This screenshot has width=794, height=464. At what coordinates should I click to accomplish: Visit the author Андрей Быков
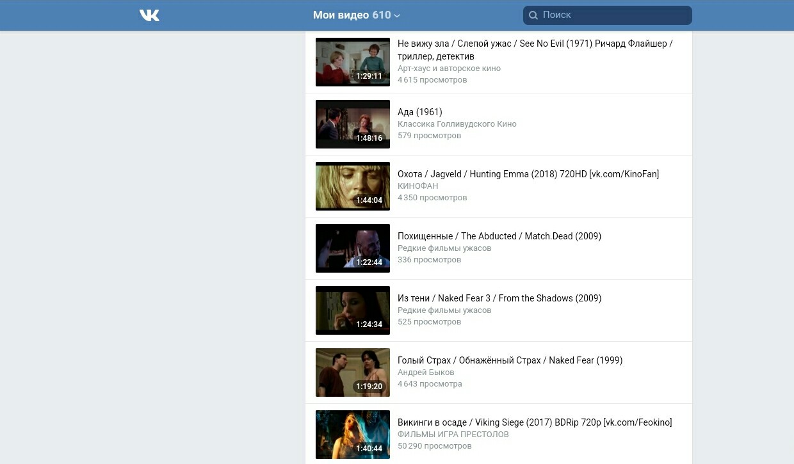click(426, 372)
